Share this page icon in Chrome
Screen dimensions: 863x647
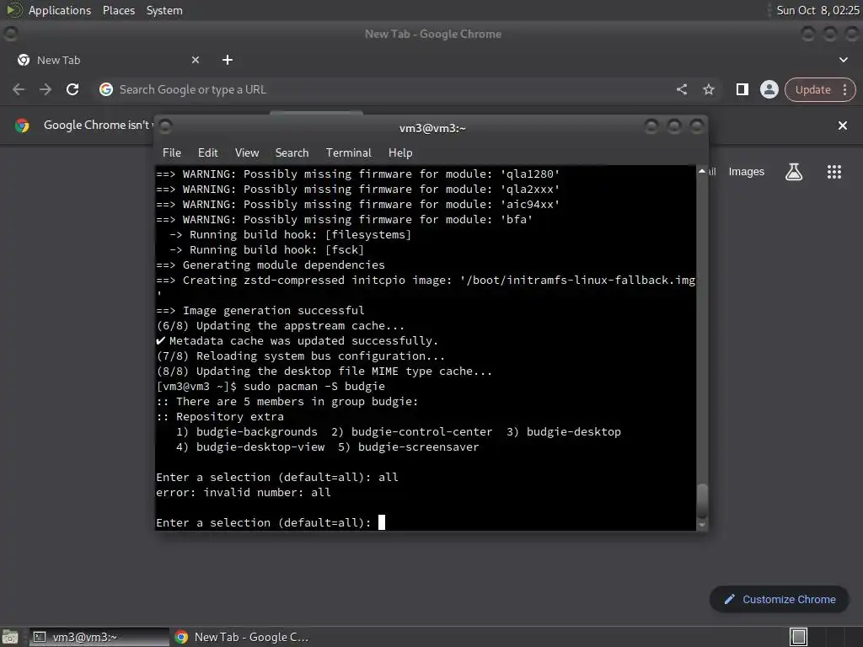(x=681, y=89)
